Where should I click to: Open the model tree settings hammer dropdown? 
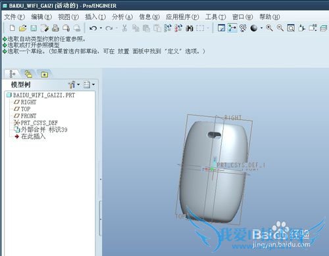point(74,85)
